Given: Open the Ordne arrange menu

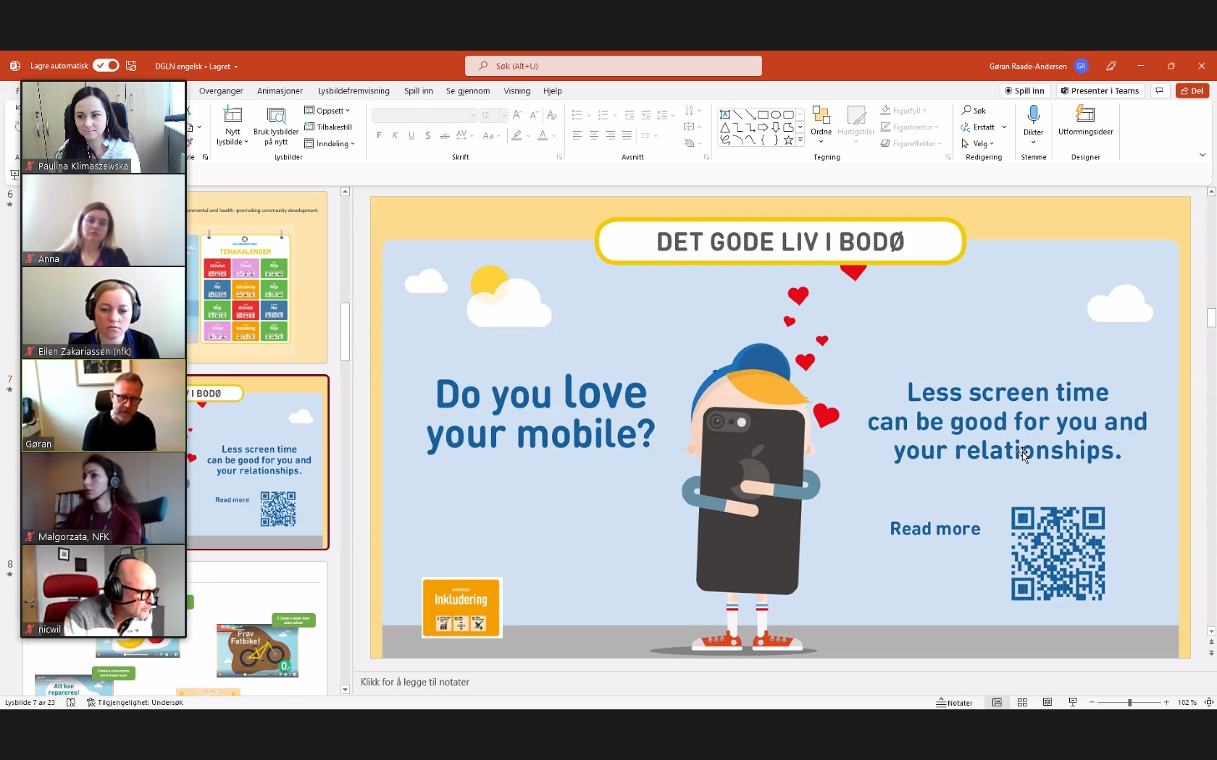Looking at the screenshot, I should click(x=821, y=124).
